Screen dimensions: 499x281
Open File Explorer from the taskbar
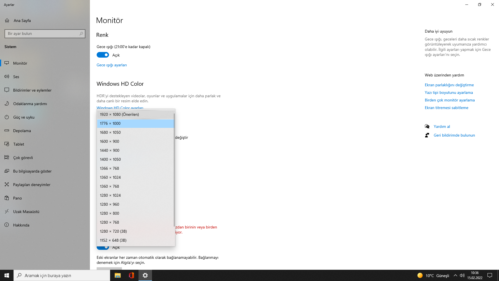[x=118, y=275]
